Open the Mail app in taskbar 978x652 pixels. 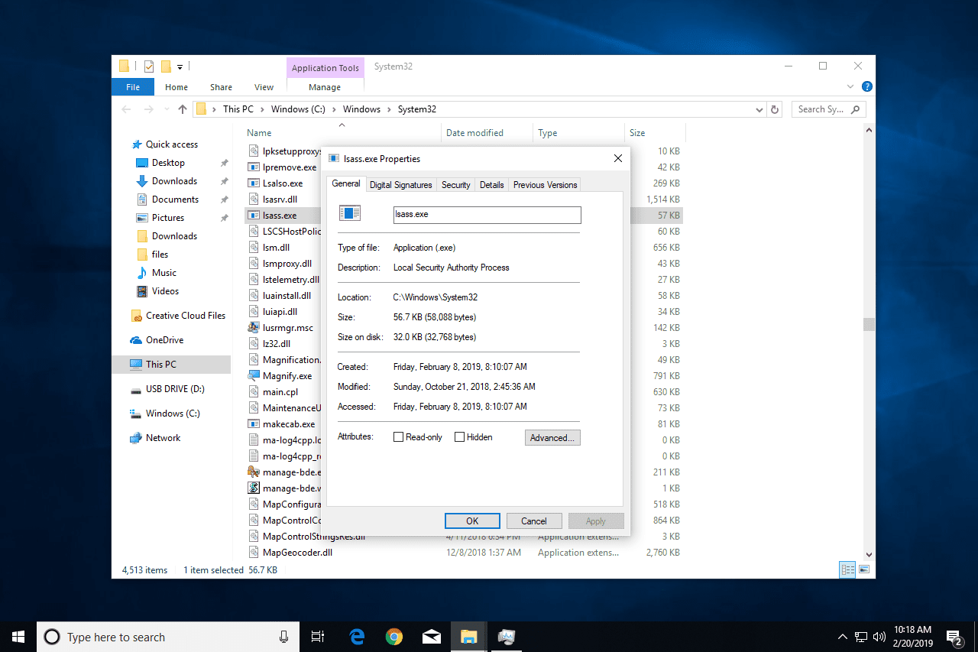click(432, 636)
